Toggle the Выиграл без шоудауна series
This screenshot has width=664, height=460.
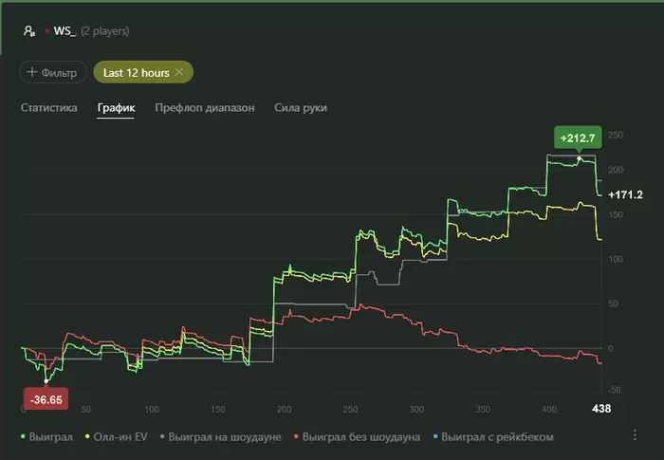[x=357, y=436]
